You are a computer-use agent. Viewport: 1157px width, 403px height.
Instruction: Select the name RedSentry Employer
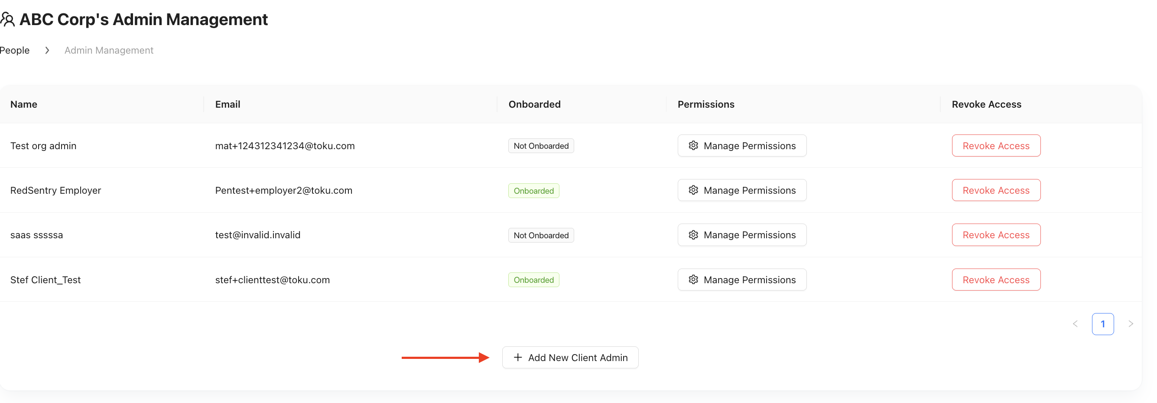(x=56, y=190)
